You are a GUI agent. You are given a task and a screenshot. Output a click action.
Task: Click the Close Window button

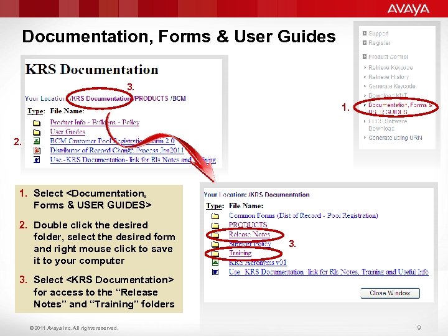(x=390, y=293)
